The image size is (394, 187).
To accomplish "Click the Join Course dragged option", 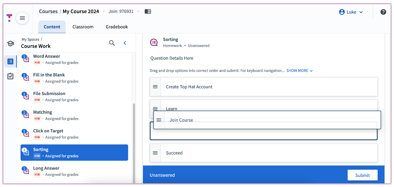I will click(267, 120).
